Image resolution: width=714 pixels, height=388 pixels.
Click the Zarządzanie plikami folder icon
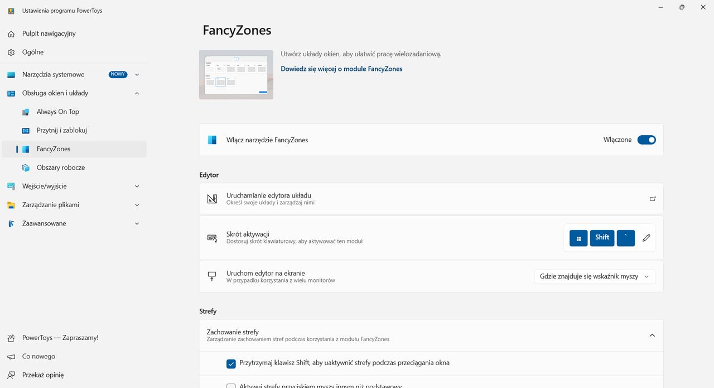11,205
